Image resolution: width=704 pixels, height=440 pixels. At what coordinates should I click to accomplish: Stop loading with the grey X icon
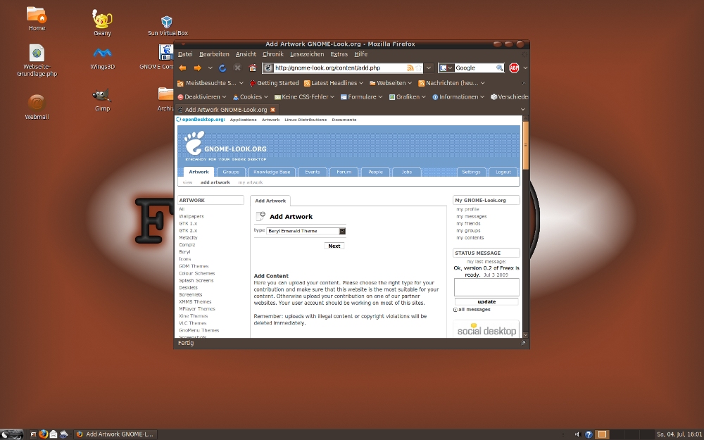point(237,68)
